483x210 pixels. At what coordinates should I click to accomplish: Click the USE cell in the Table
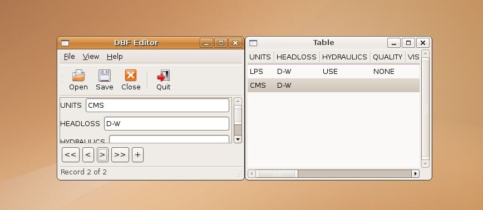pyautogui.click(x=330, y=72)
